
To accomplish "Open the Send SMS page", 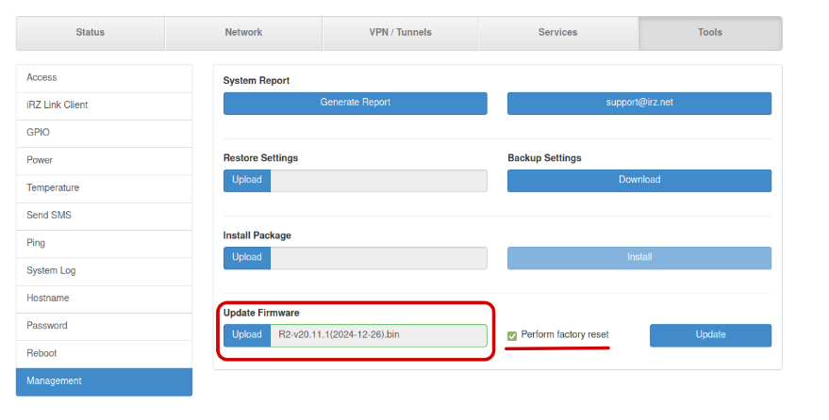I will coord(104,216).
